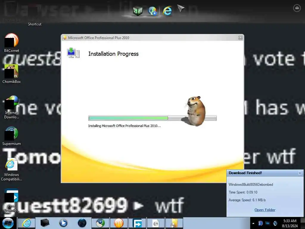Click the network monitor tray icon
The width and height of the screenshot is (305, 229).
coord(268,223)
